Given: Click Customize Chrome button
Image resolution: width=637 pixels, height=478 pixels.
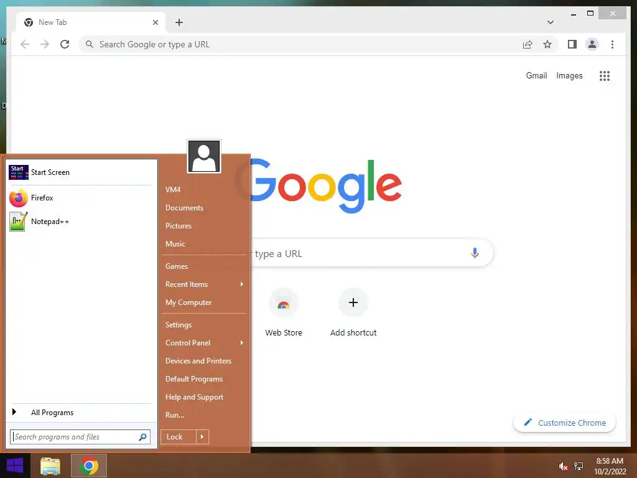Looking at the screenshot, I should 565,423.
